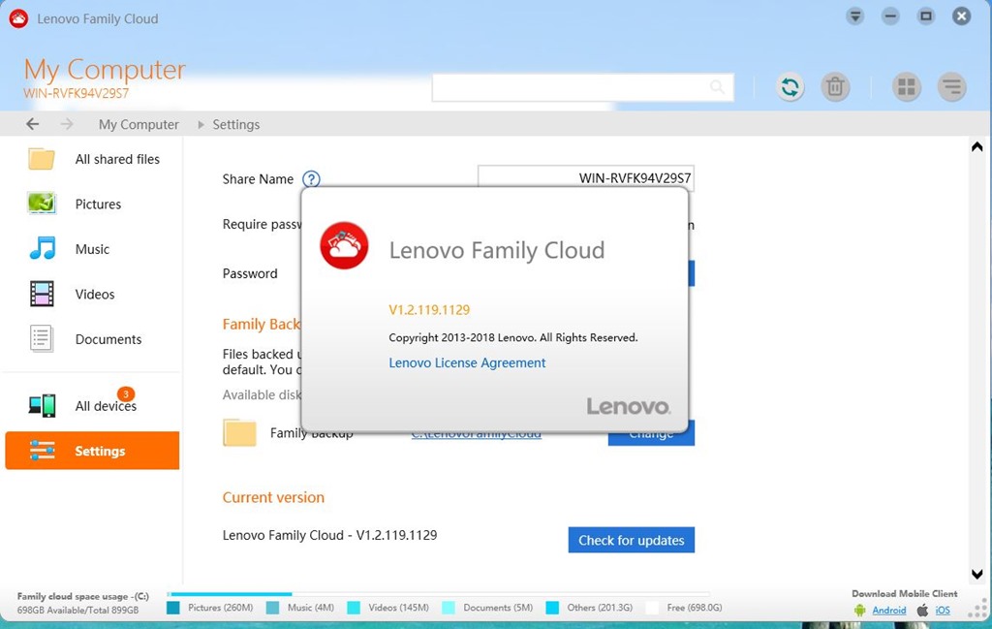Click the iOS download link
This screenshot has height=629, width=992.
coord(942,611)
